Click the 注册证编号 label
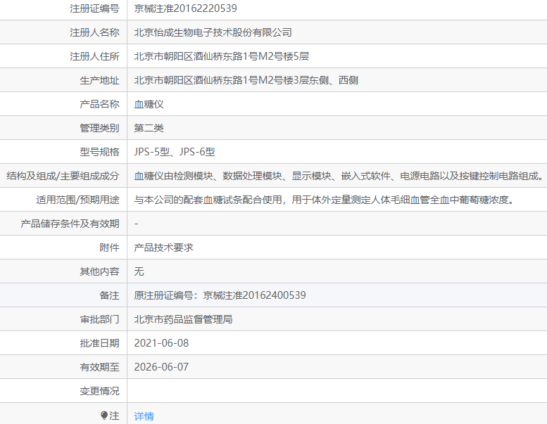The height and width of the screenshot is (424, 547). point(94,8)
